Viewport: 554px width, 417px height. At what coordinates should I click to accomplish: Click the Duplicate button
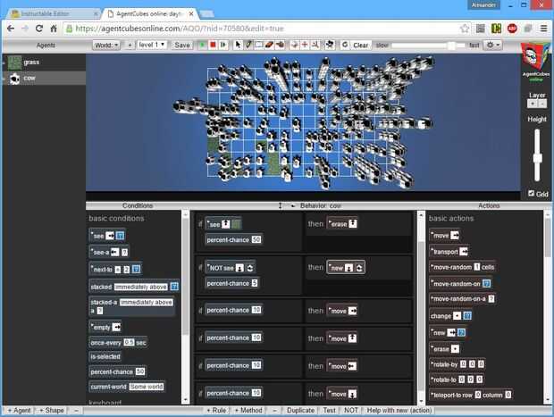click(300, 410)
